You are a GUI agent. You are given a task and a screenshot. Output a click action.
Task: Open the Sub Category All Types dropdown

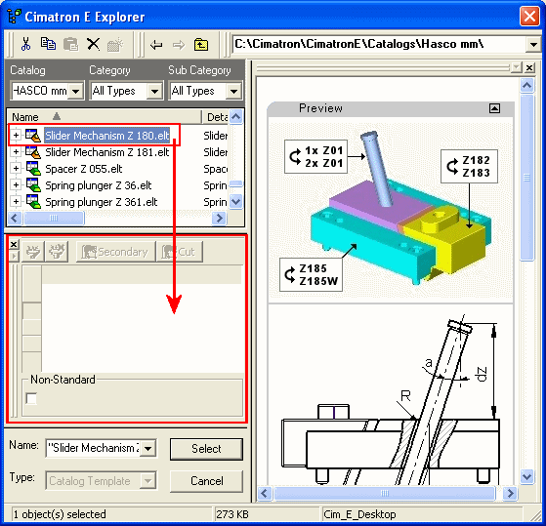234,92
